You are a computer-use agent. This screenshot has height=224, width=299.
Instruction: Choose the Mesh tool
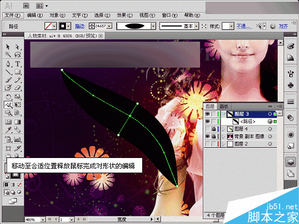coord(8,122)
